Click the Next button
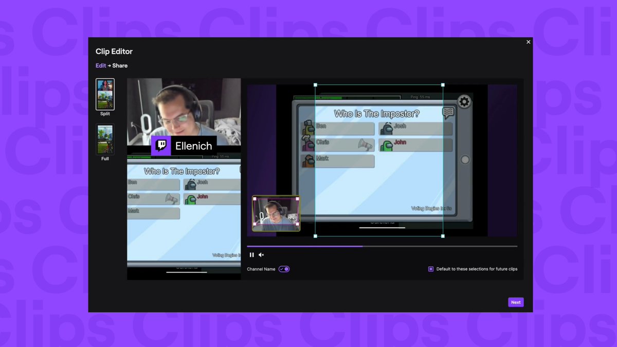617x347 pixels. tap(516, 302)
